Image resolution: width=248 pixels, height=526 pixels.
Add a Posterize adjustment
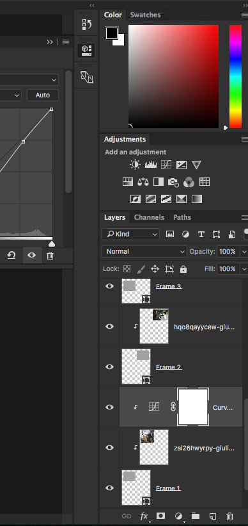(x=151, y=199)
